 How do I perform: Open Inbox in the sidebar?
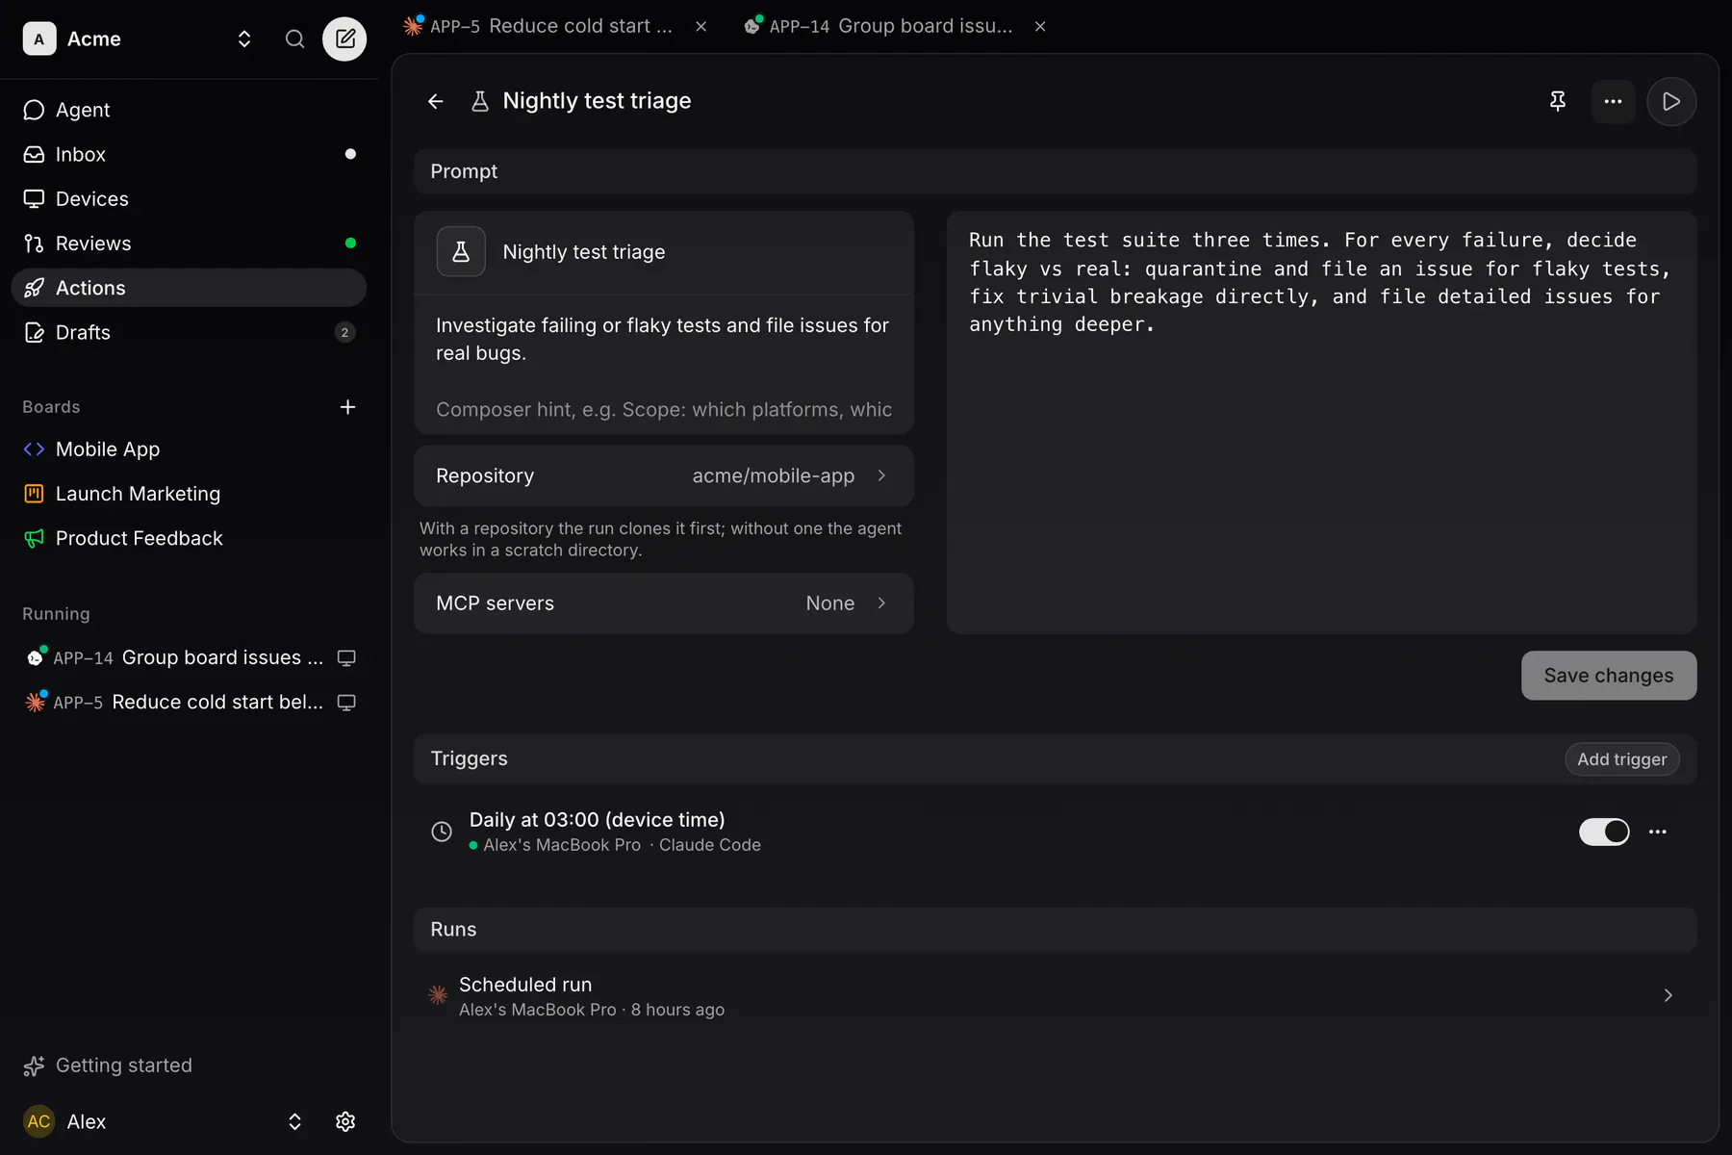point(189,154)
